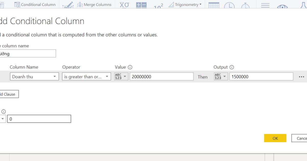Select the Duration stopwatch icon

(245, 6)
